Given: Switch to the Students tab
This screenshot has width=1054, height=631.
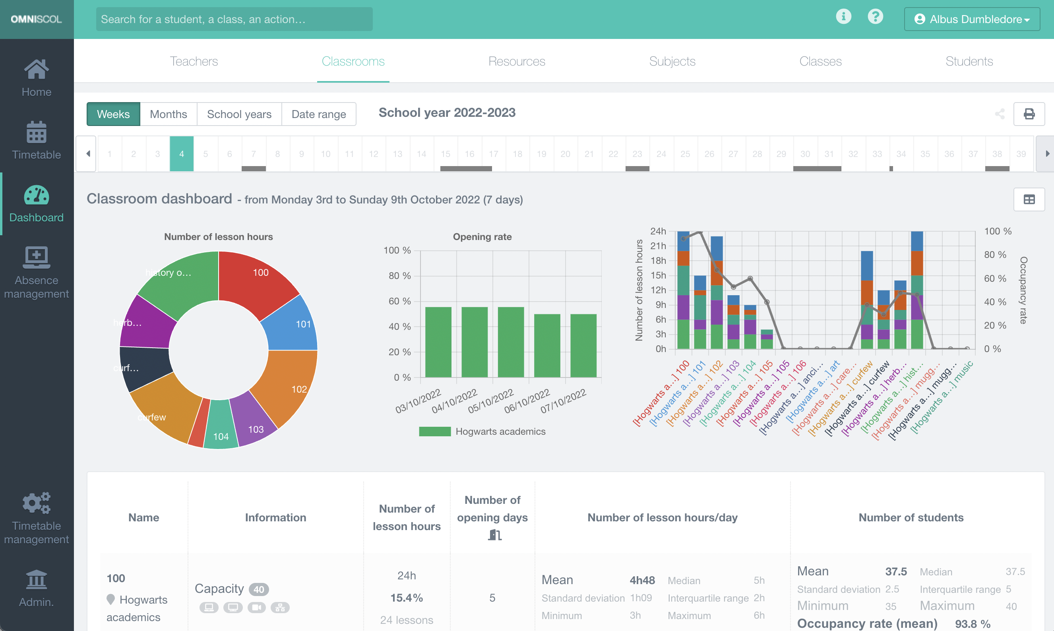Looking at the screenshot, I should pos(969,61).
